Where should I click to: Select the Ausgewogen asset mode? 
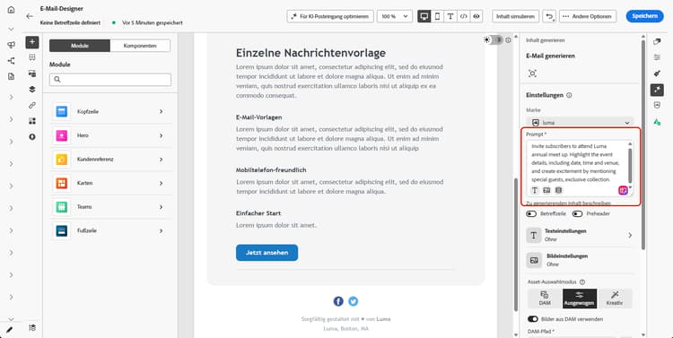tap(580, 299)
